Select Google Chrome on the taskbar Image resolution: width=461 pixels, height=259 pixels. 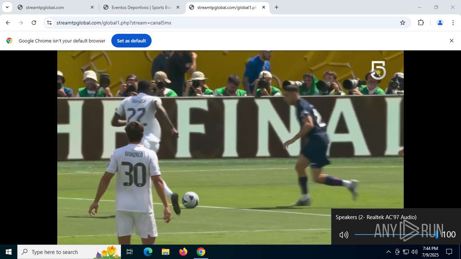pyautogui.click(x=201, y=252)
